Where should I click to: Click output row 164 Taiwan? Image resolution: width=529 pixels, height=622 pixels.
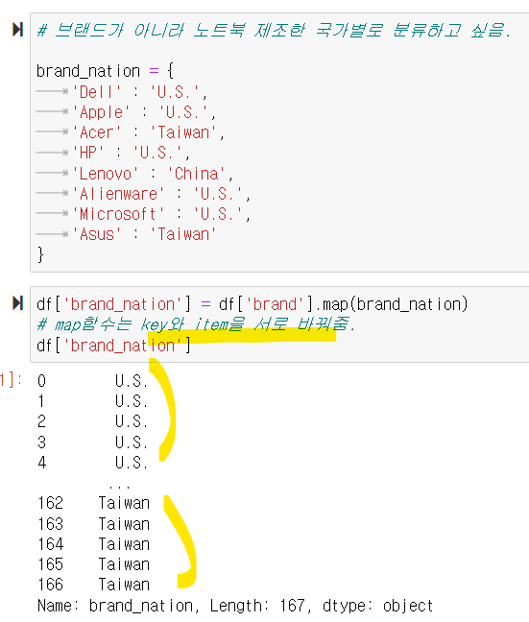click(94, 544)
